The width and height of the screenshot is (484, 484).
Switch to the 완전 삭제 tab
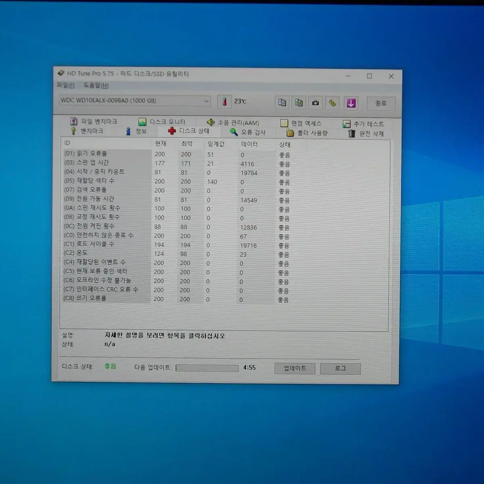pos(366,134)
